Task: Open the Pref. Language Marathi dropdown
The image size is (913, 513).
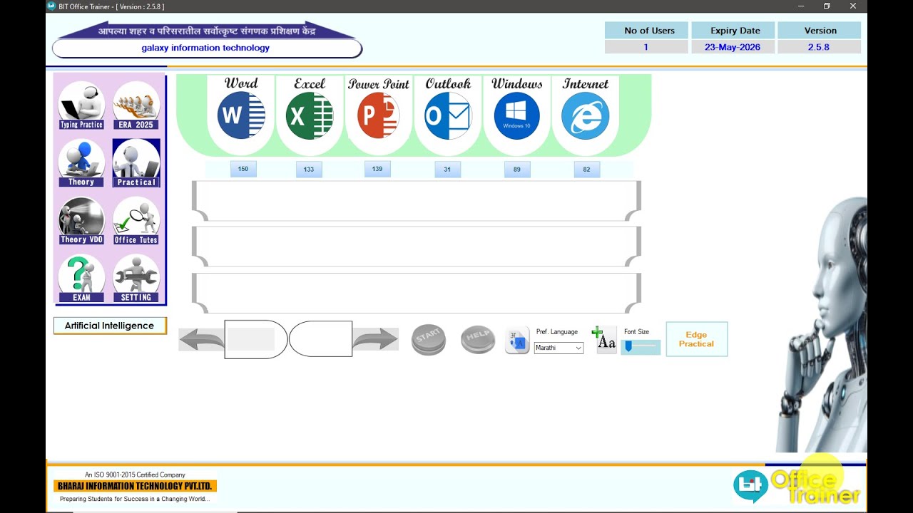Action: (558, 348)
